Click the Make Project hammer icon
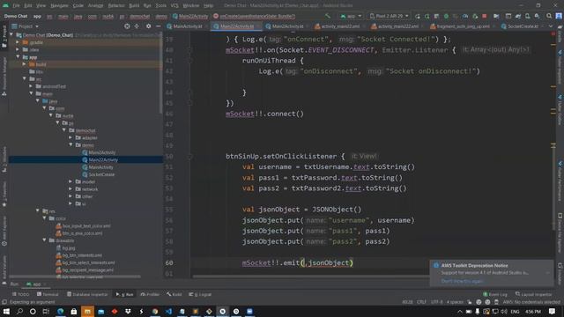Screen dimensions: 564x317 (327, 16)
